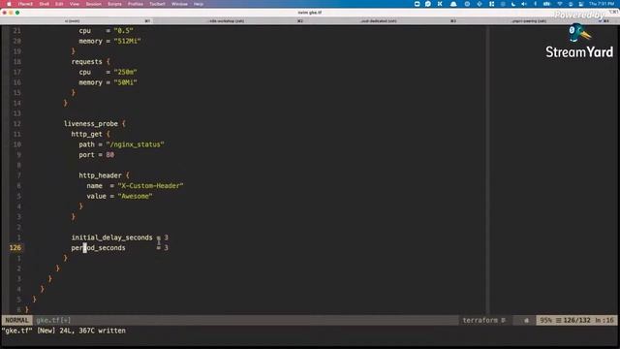Open the iTerm2 application menu
The image size is (620, 349).
click(26, 4)
